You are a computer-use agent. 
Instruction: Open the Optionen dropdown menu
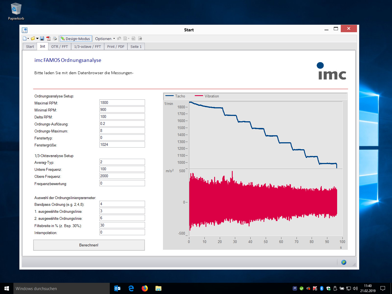104,38
